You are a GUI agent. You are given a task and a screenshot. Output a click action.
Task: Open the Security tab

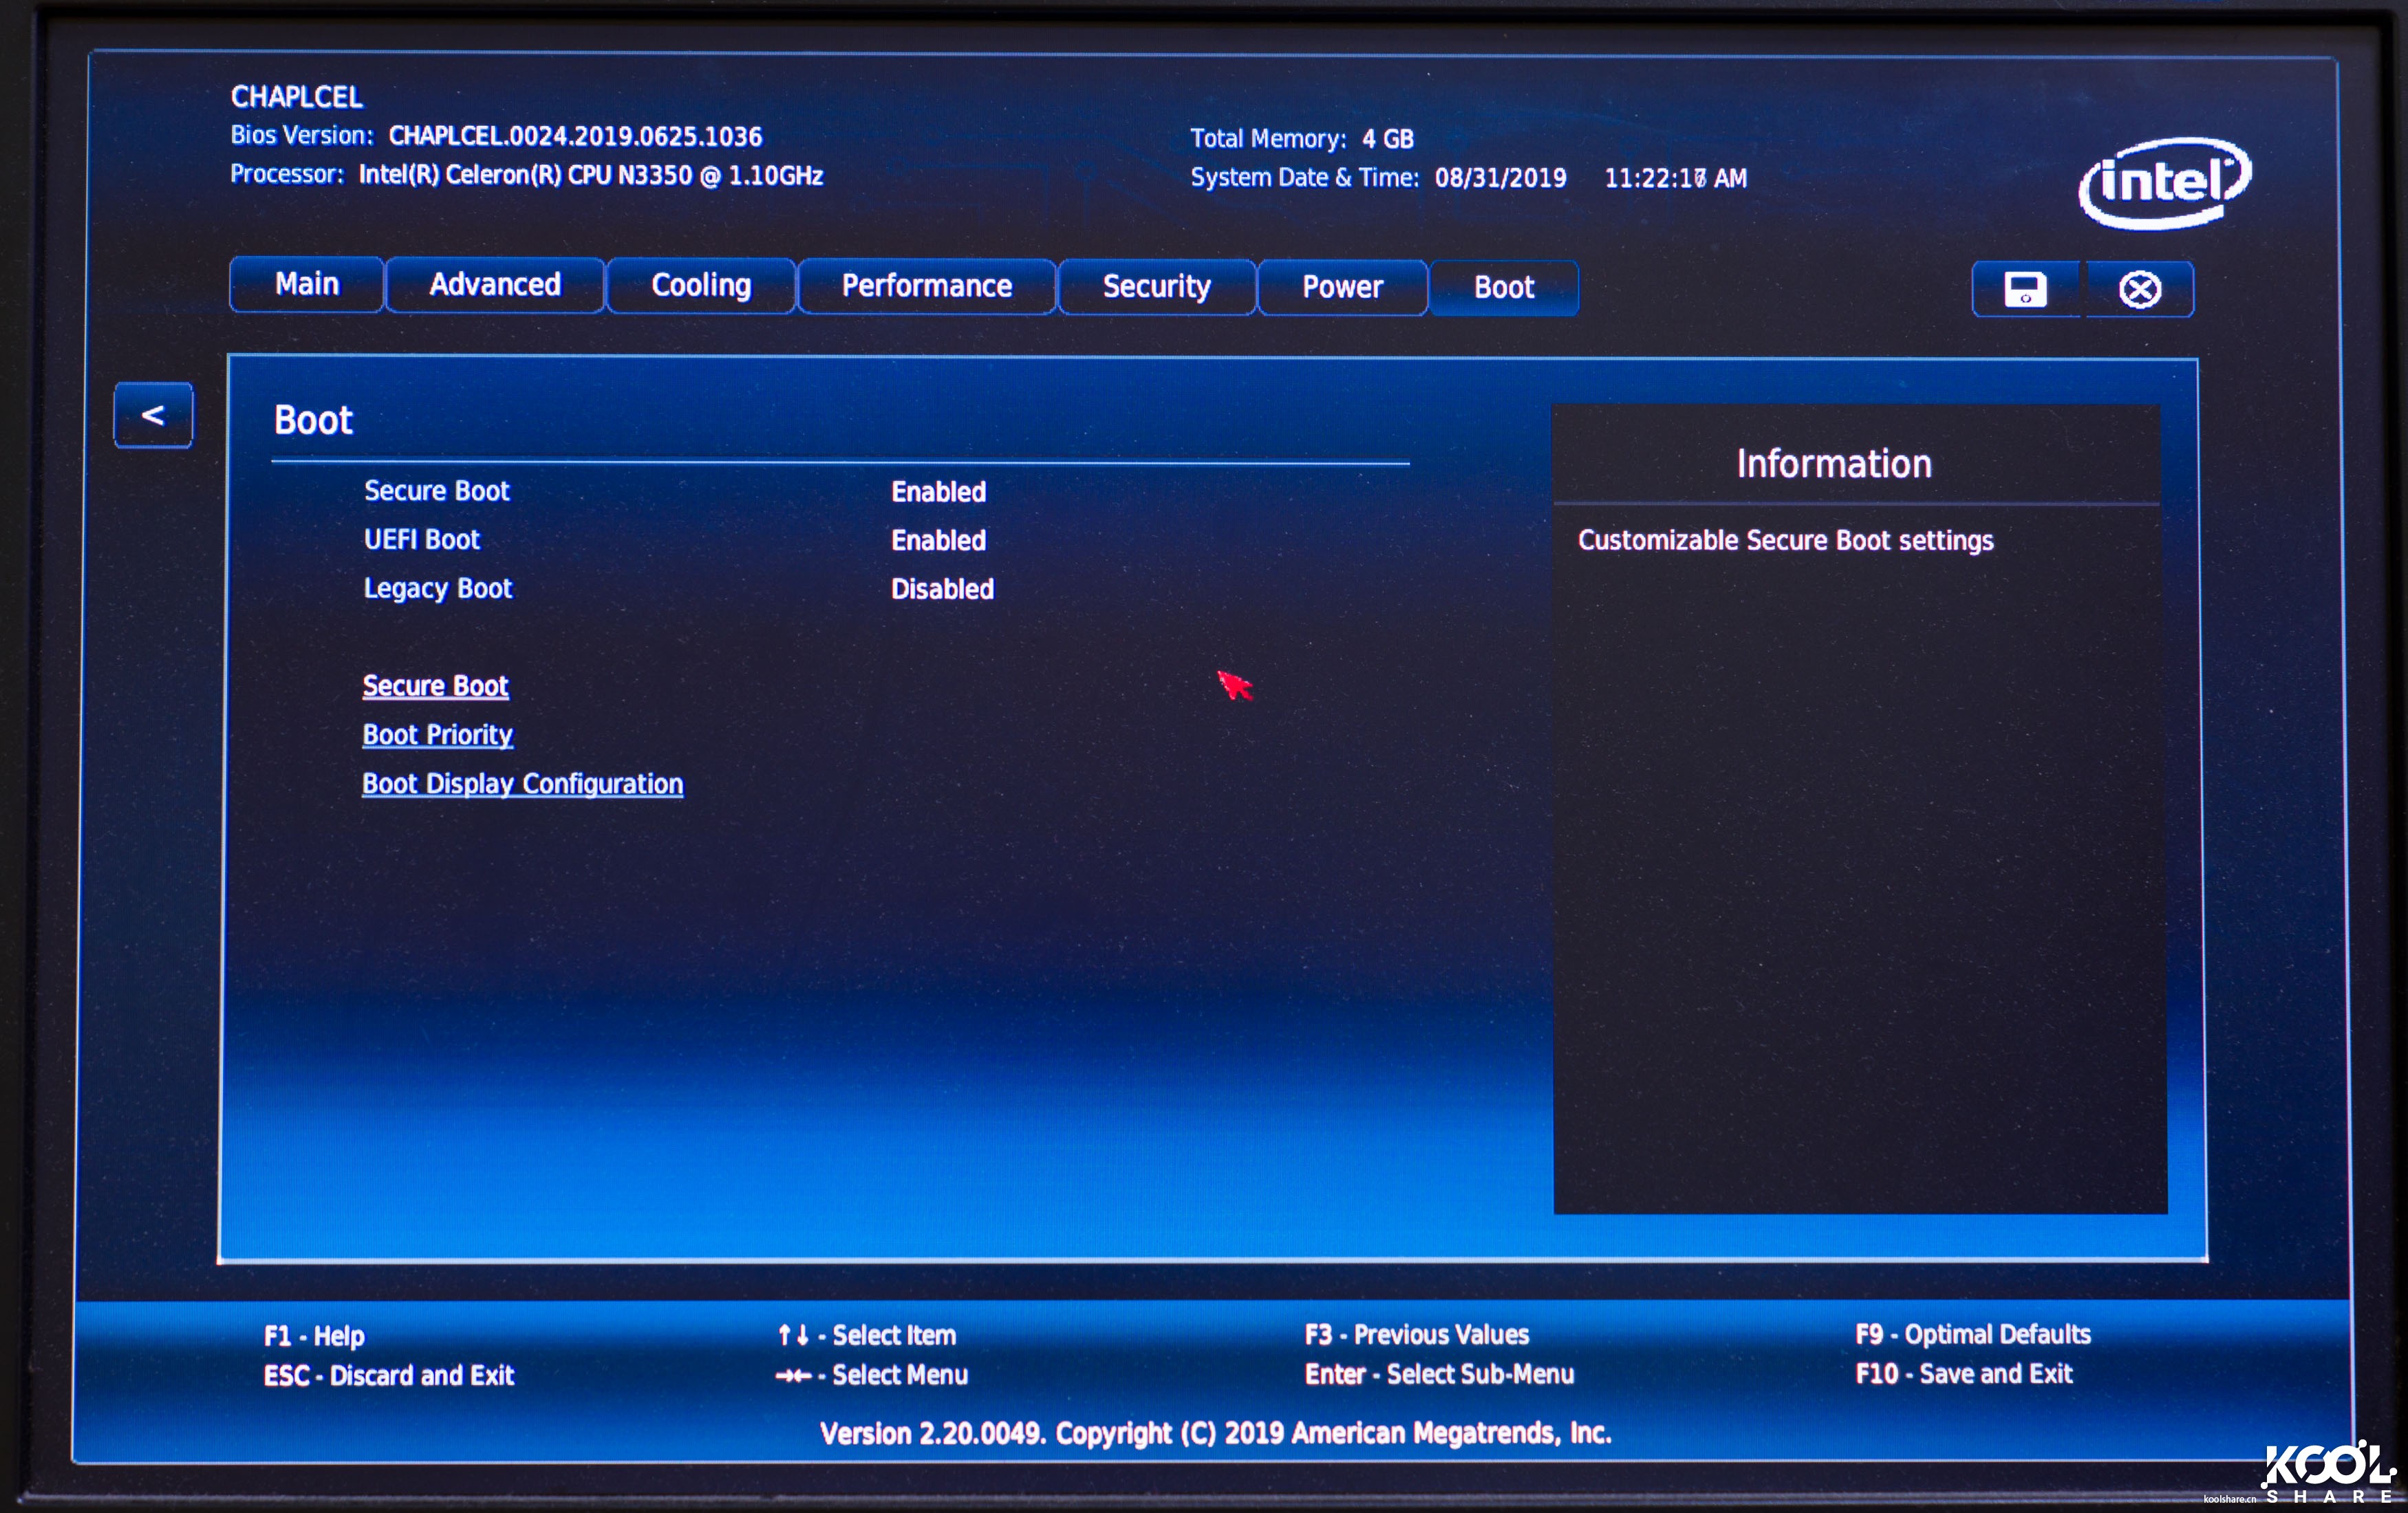[1156, 287]
